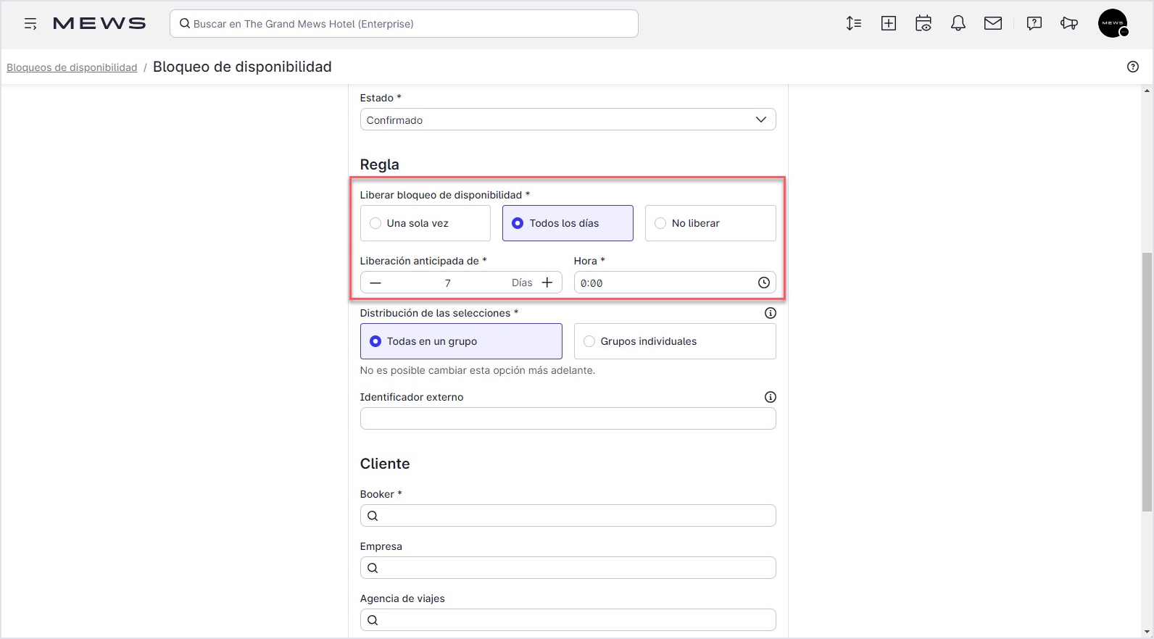This screenshot has height=639, width=1154.
Task: Click the create new plus icon
Action: [888, 23]
